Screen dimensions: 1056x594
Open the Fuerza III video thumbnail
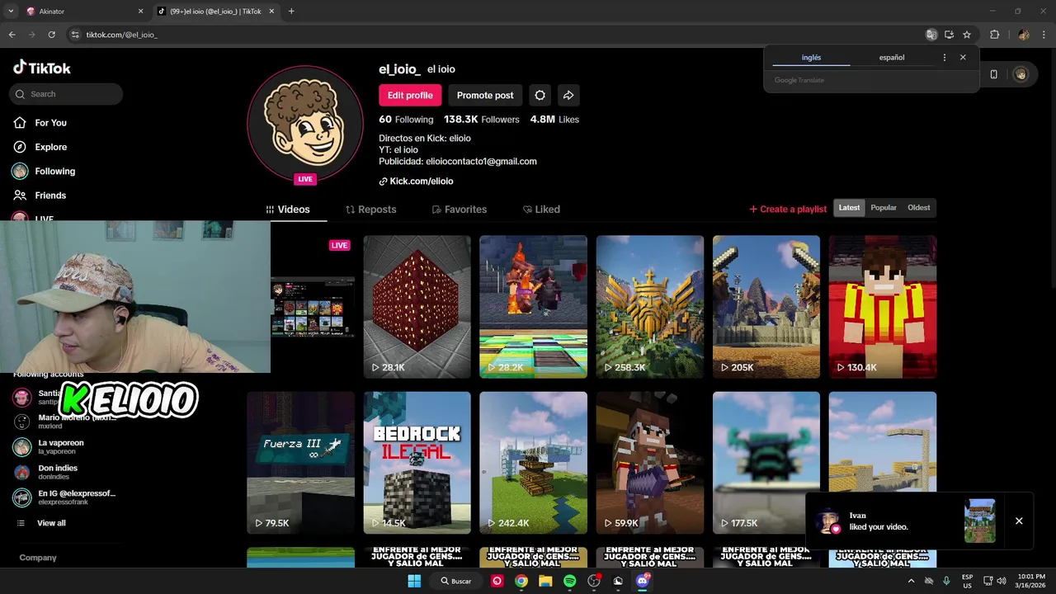click(x=300, y=463)
